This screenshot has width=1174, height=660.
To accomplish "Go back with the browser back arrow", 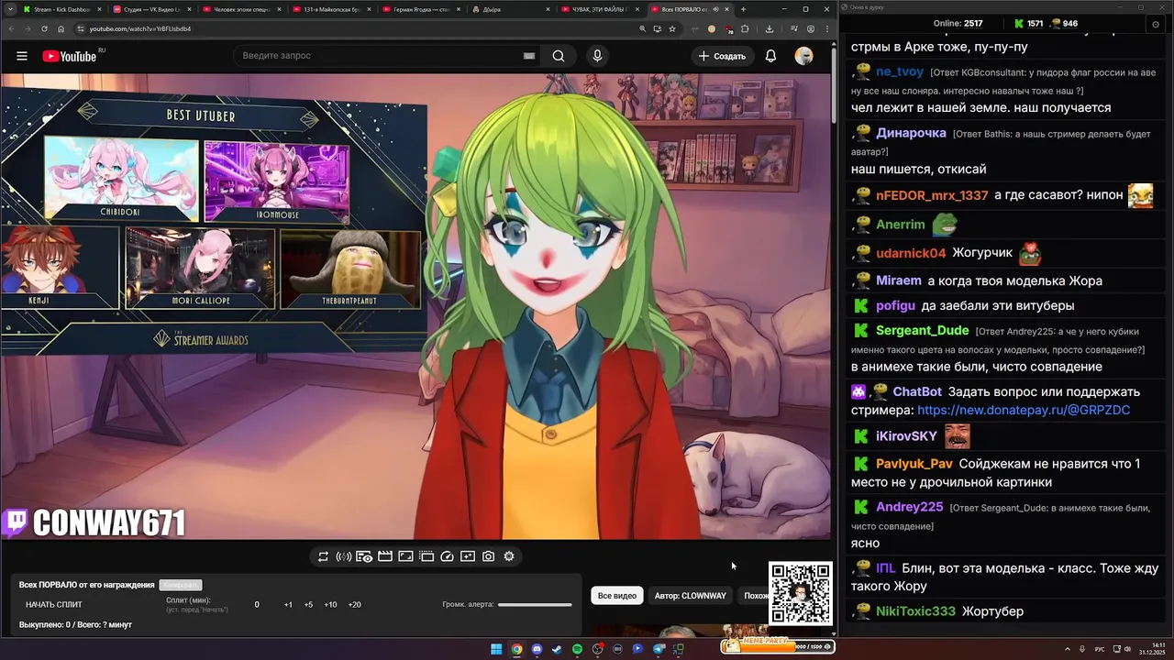I will [x=10, y=28].
